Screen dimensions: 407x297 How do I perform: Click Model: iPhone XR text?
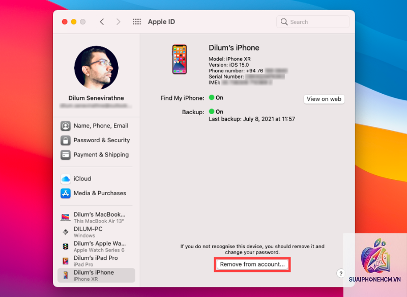(x=230, y=59)
